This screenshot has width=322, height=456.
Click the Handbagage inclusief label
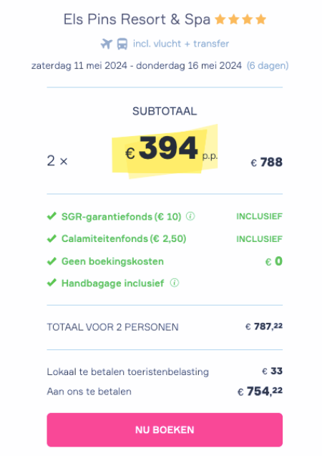point(113,283)
